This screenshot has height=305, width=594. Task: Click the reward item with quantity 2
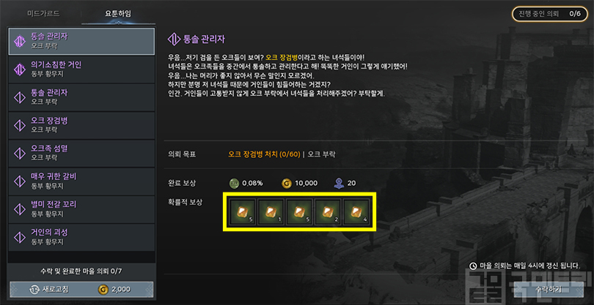click(327, 212)
